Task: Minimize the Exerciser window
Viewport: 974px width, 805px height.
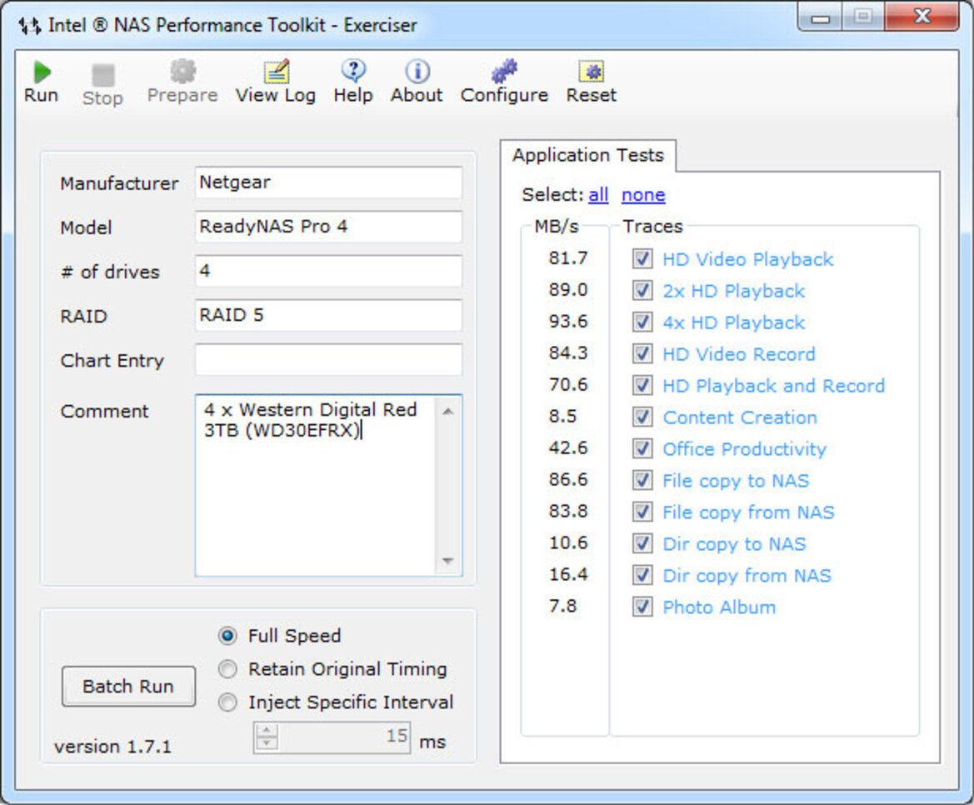Action: [x=820, y=17]
